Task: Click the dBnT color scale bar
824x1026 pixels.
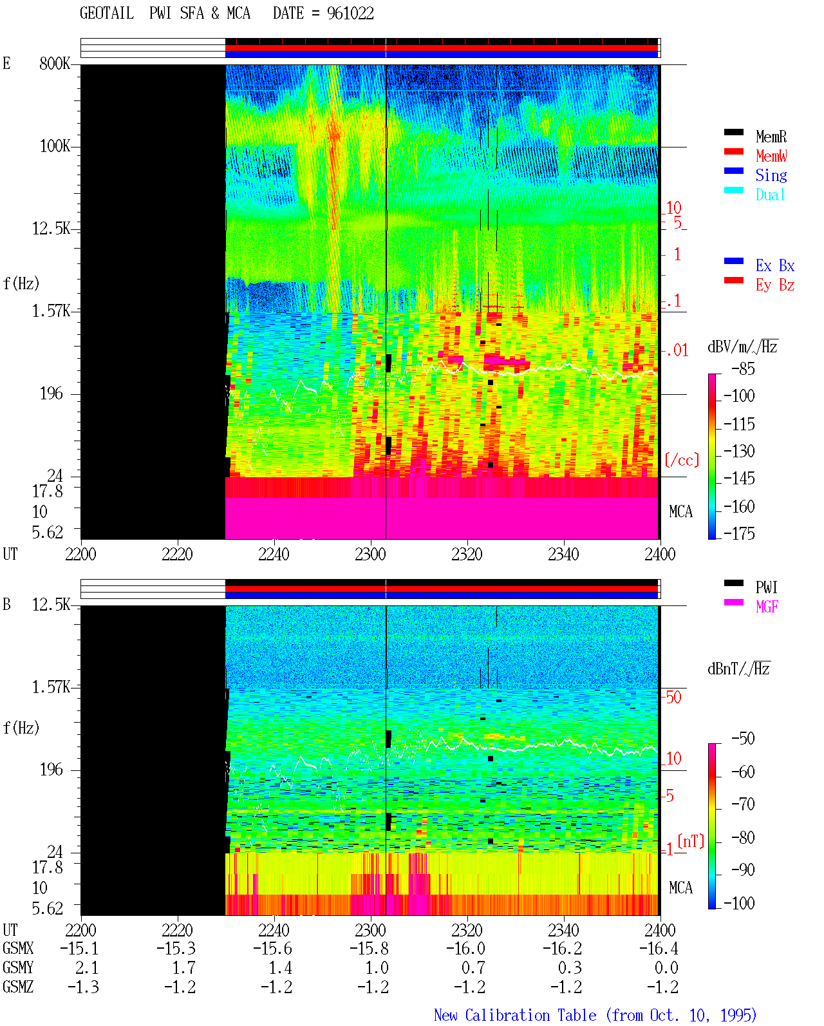Action: [711, 826]
